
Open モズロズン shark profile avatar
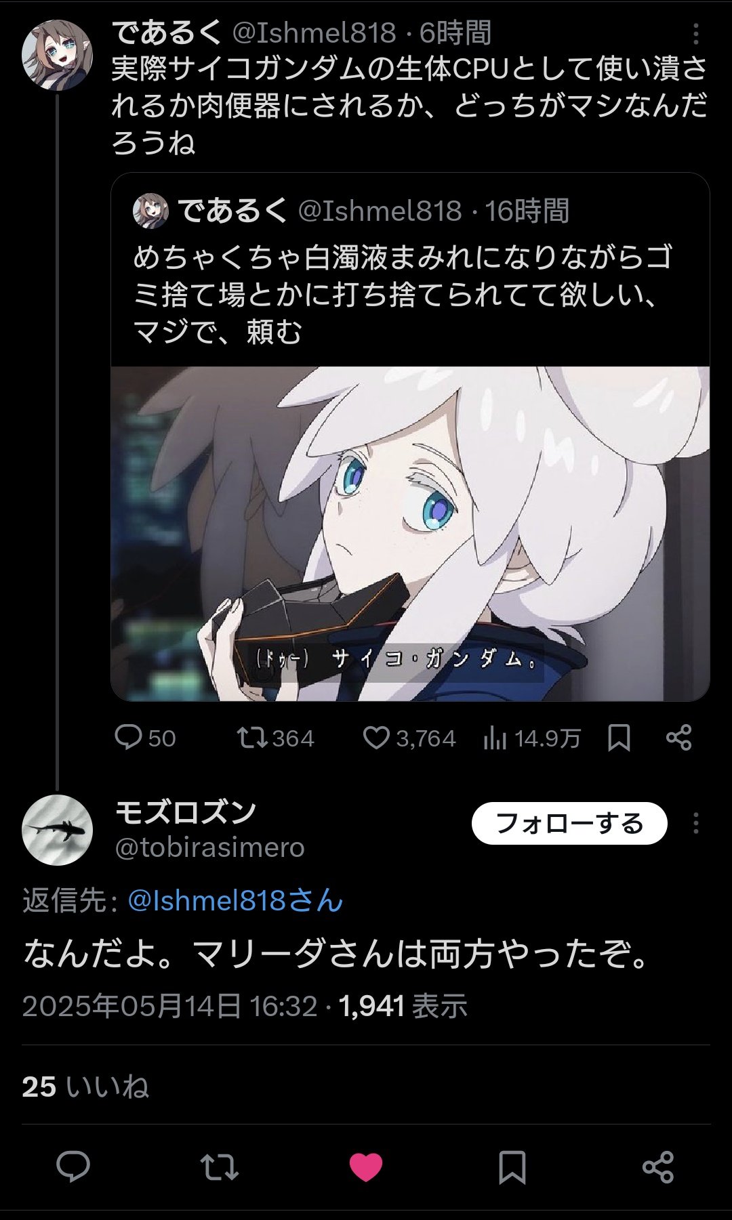[x=57, y=830]
